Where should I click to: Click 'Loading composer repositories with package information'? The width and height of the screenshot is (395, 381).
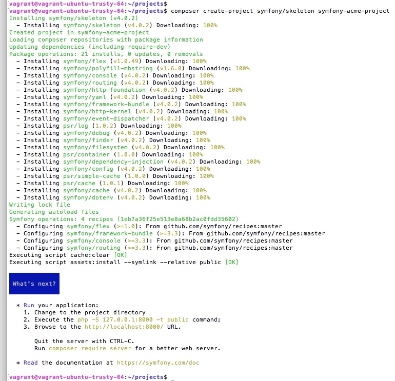106,40
